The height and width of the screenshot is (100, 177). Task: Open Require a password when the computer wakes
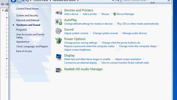(89, 46)
